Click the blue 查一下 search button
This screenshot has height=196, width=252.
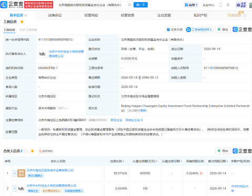tap(141, 5)
